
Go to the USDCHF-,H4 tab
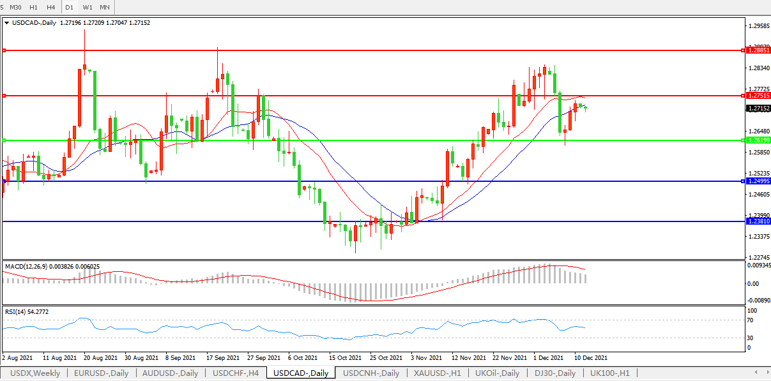pos(236,373)
